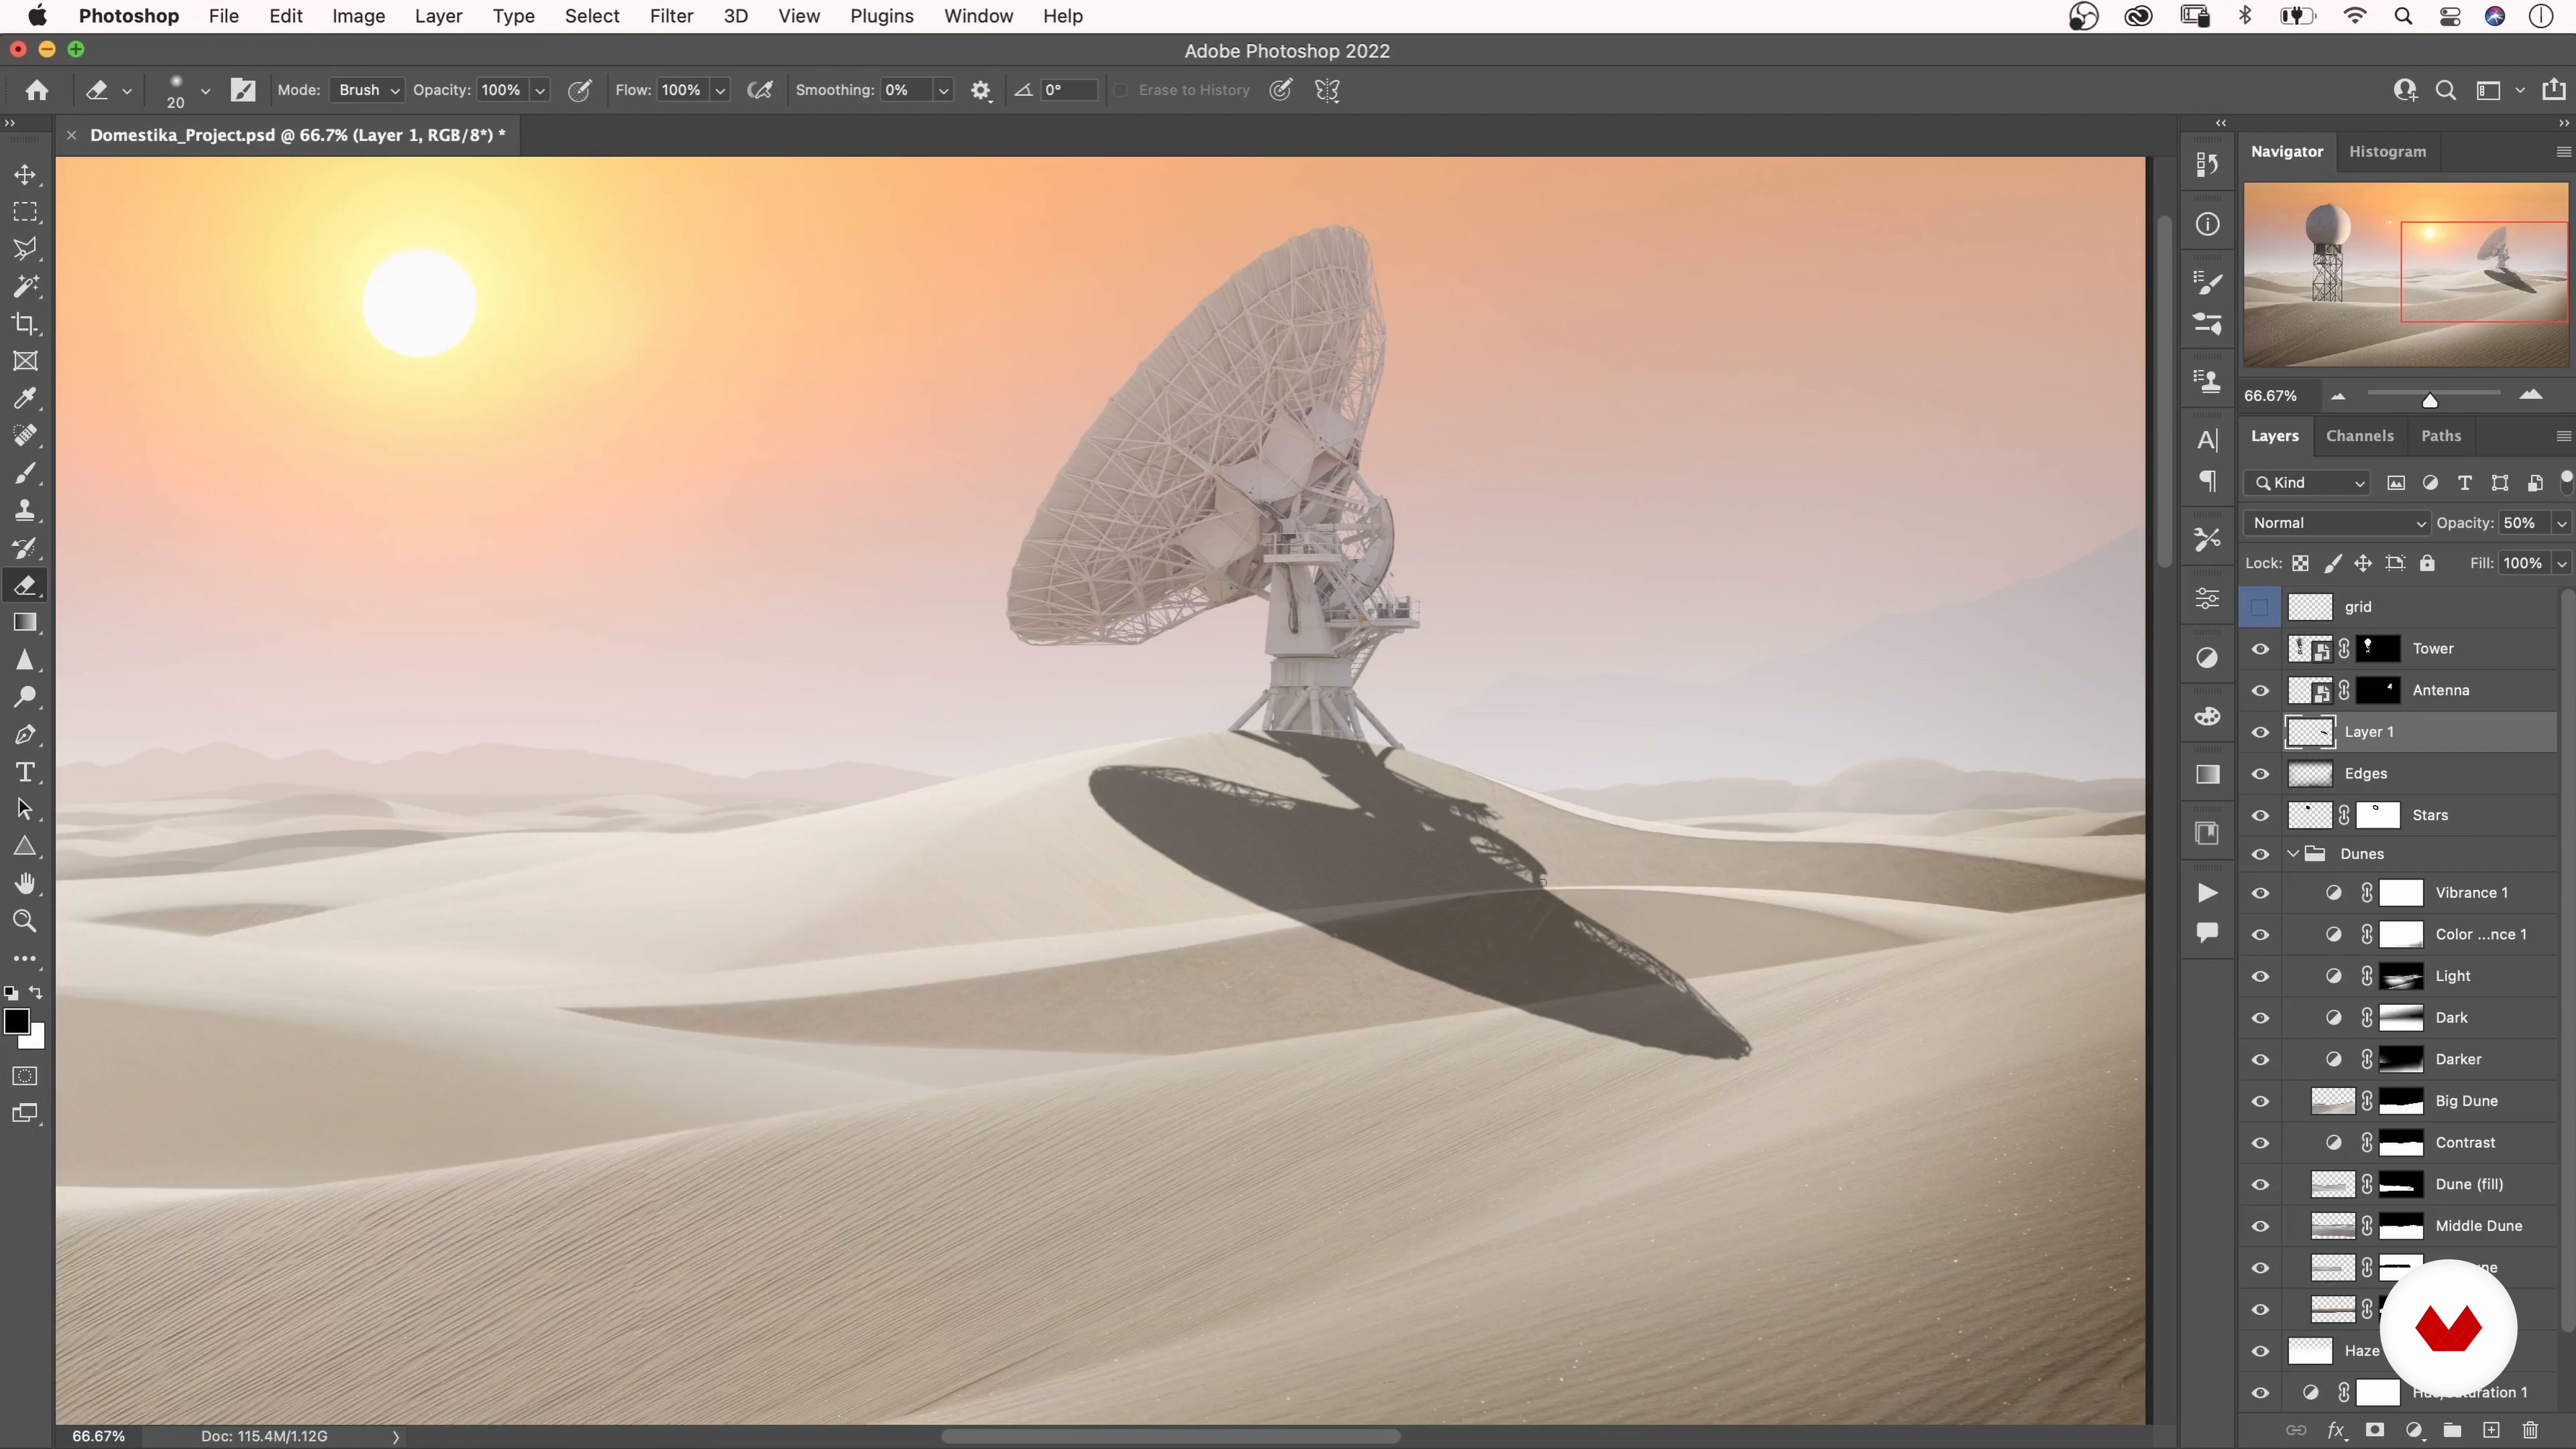Click the horizontal canvas scrollbar
Viewport: 2576px width, 1449px height.
pyautogui.click(x=1170, y=1436)
